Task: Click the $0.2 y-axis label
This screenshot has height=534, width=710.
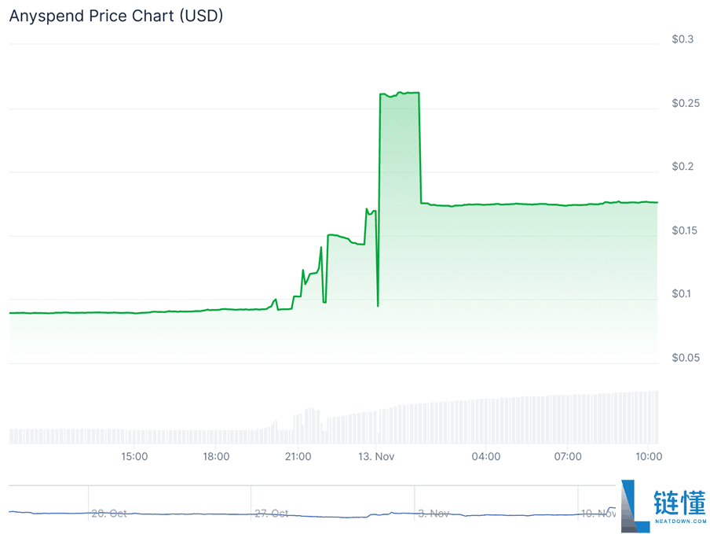Action: click(x=683, y=167)
